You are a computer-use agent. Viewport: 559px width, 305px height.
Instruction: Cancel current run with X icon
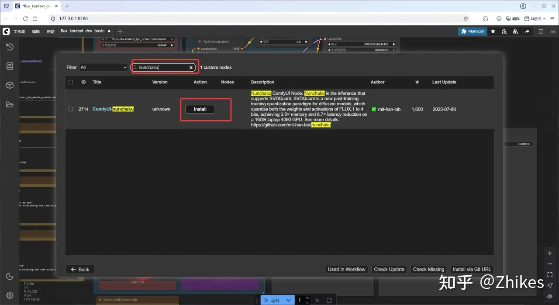coord(317,301)
